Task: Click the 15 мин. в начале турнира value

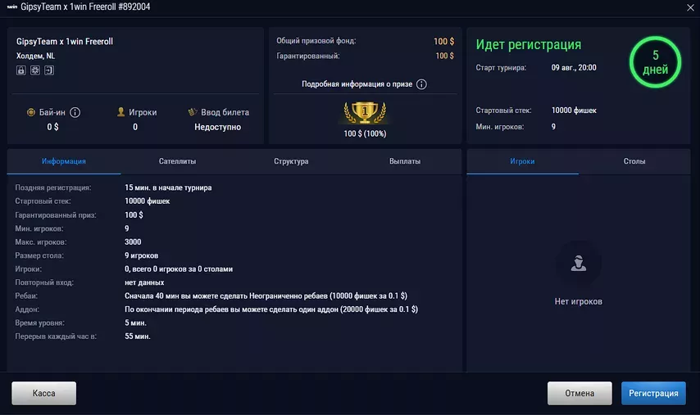Action: 168,187
